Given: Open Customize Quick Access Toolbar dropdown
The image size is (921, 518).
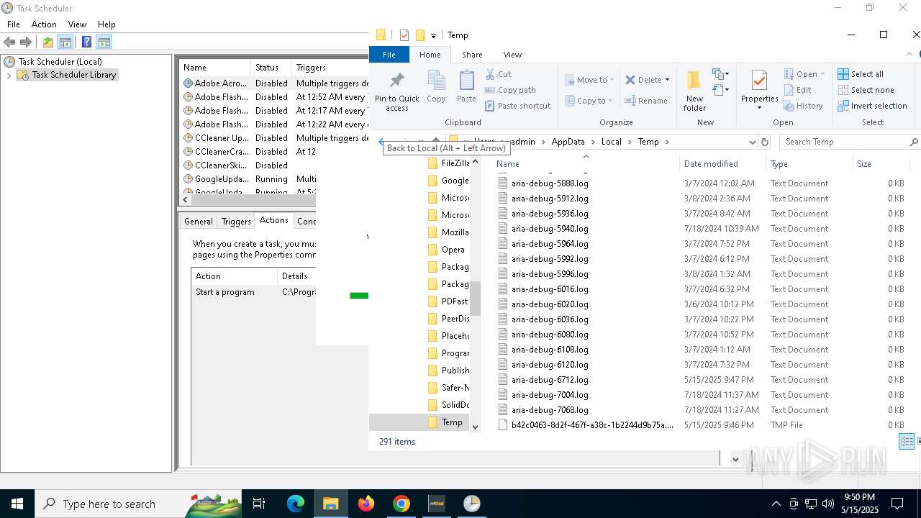Looking at the screenshot, I should [x=433, y=35].
